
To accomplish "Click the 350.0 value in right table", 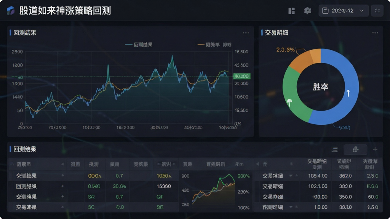I will 345,197.
